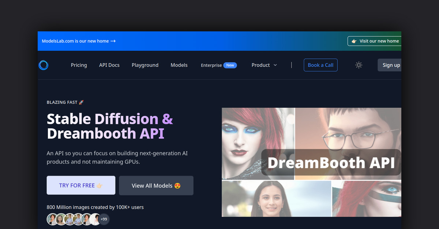Go to the Playground
The width and height of the screenshot is (439, 229).
tap(145, 65)
